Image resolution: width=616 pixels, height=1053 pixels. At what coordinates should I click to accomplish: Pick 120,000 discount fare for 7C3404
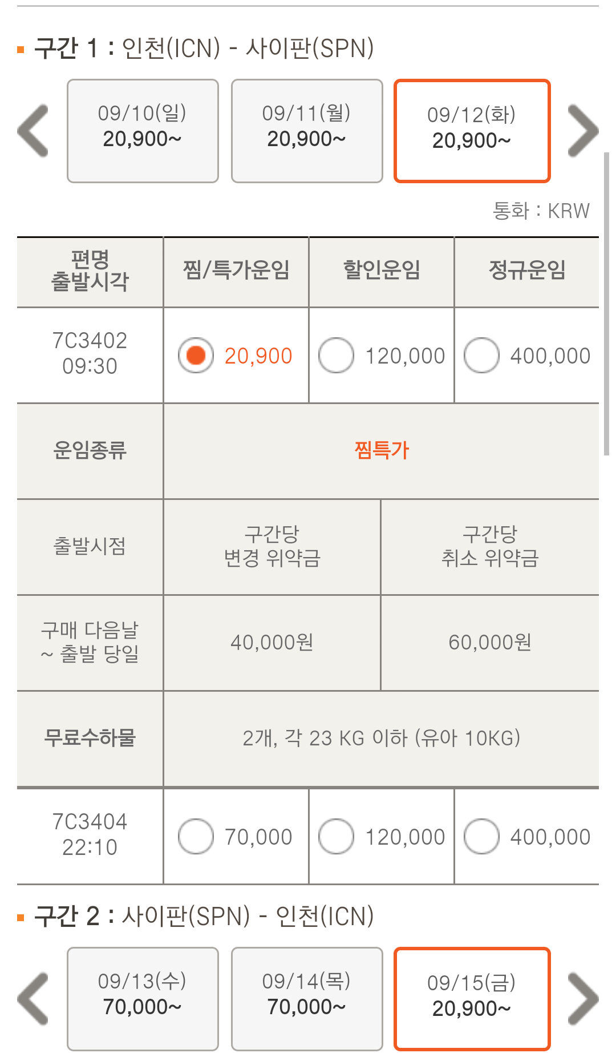coord(336,836)
